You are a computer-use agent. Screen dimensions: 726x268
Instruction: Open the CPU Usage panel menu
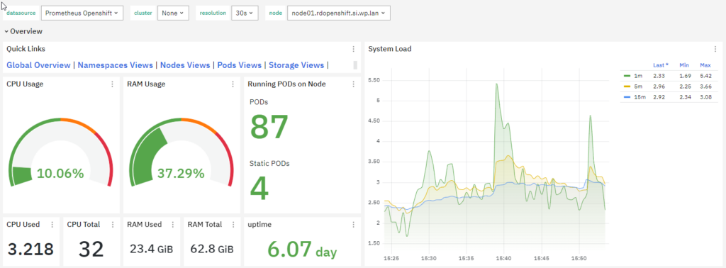112,84
